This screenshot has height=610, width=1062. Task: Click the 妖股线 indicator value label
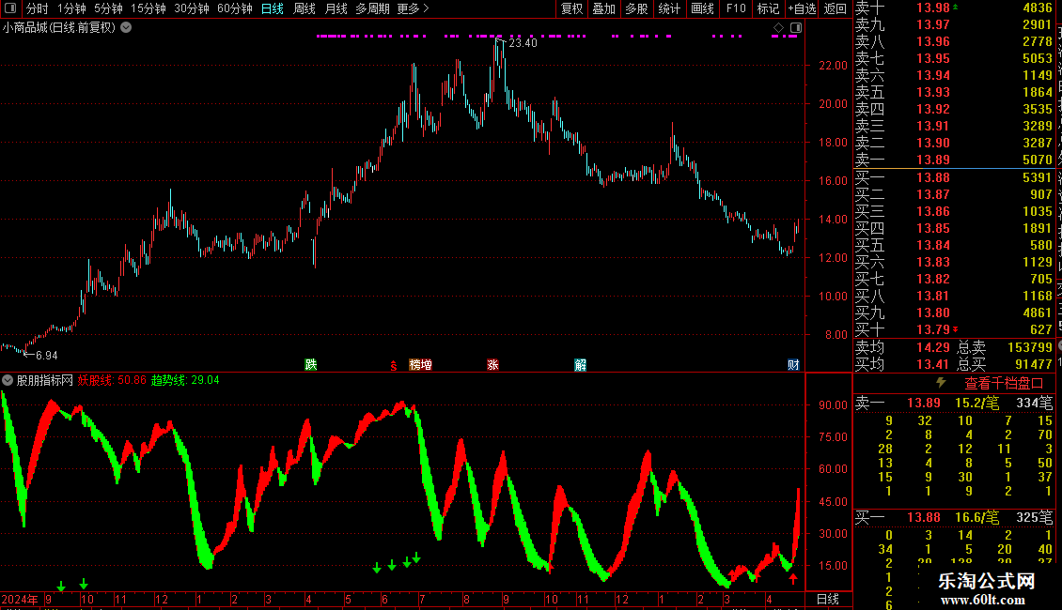112,380
